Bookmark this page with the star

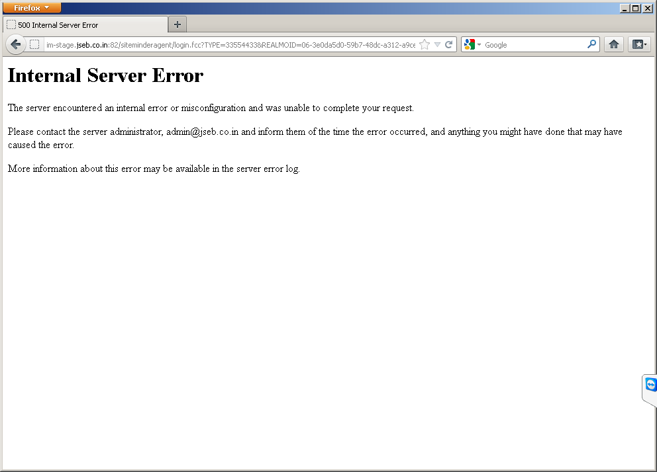click(424, 44)
